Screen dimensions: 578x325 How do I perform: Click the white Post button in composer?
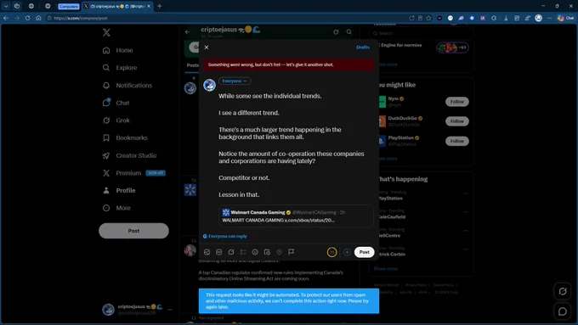tap(364, 252)
